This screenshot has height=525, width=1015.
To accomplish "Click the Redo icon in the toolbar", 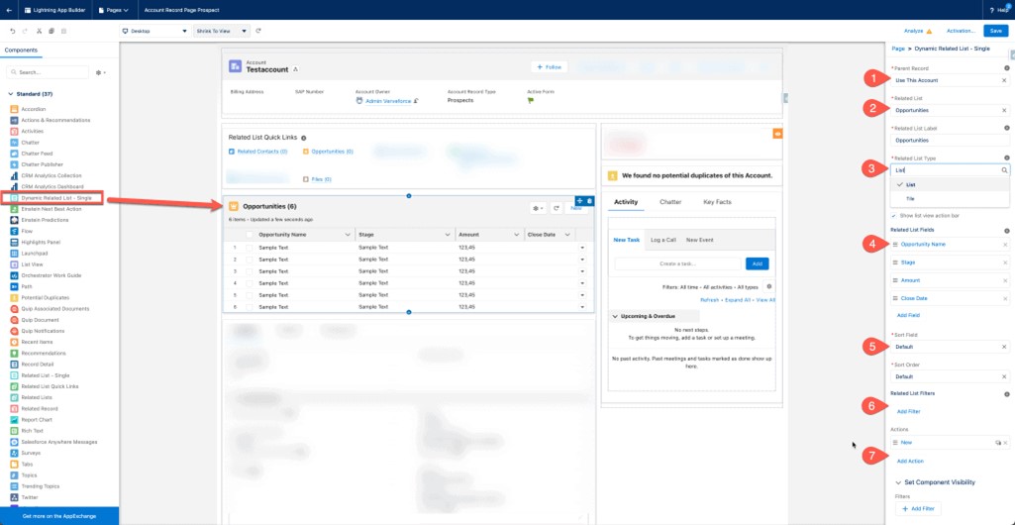I will point(25,31).
